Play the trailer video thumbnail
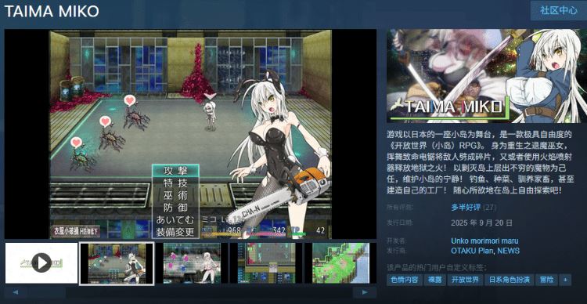587x304 pixels. [41, 263]
